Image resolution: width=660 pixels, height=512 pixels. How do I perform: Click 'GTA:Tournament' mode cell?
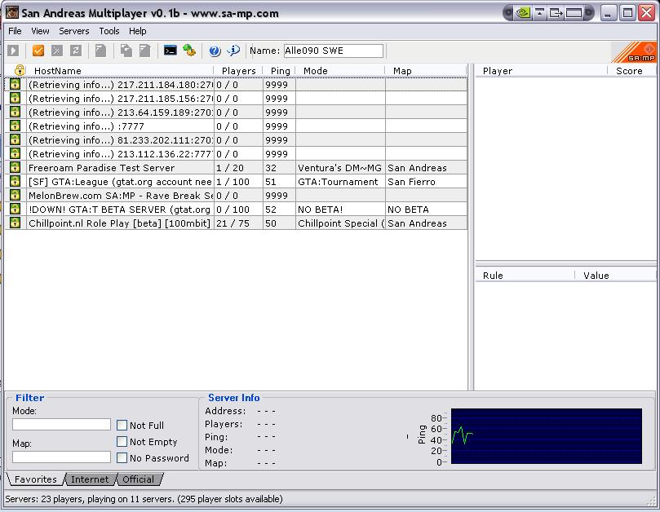click(x=340, y=181)
